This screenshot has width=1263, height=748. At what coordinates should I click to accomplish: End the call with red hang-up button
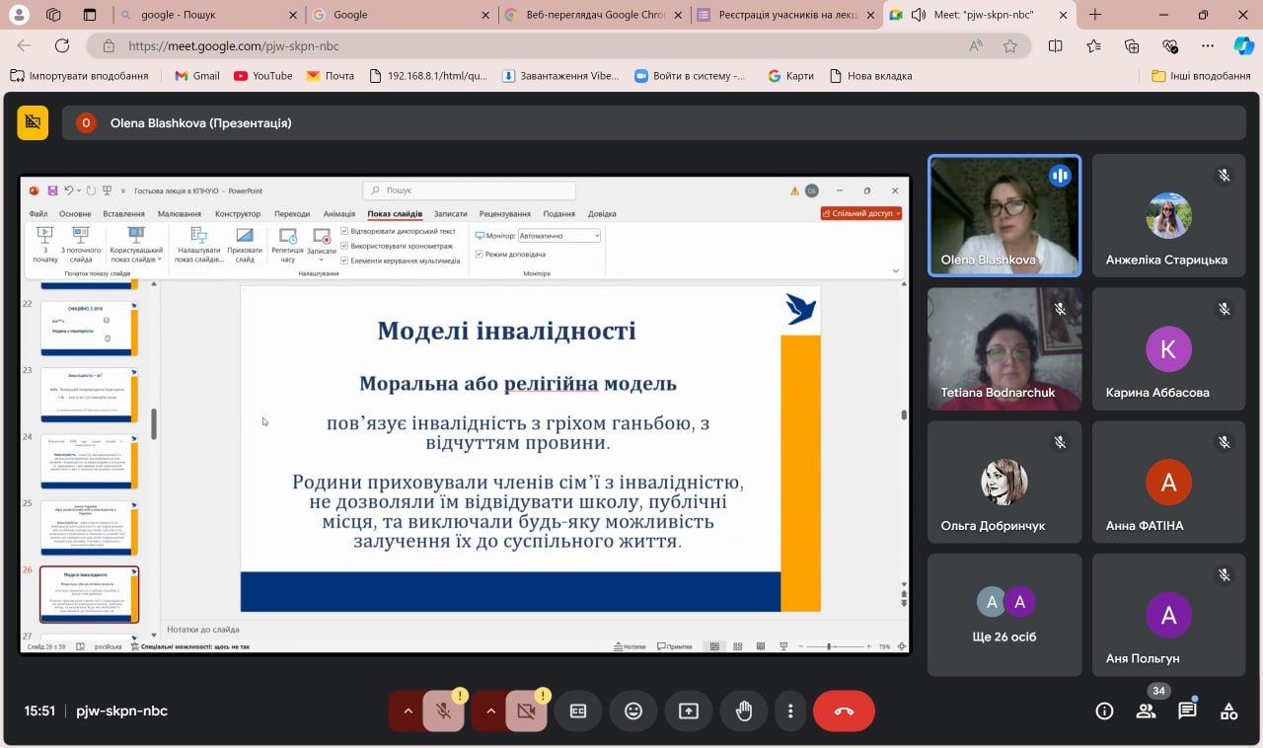(x=844, y=711)
